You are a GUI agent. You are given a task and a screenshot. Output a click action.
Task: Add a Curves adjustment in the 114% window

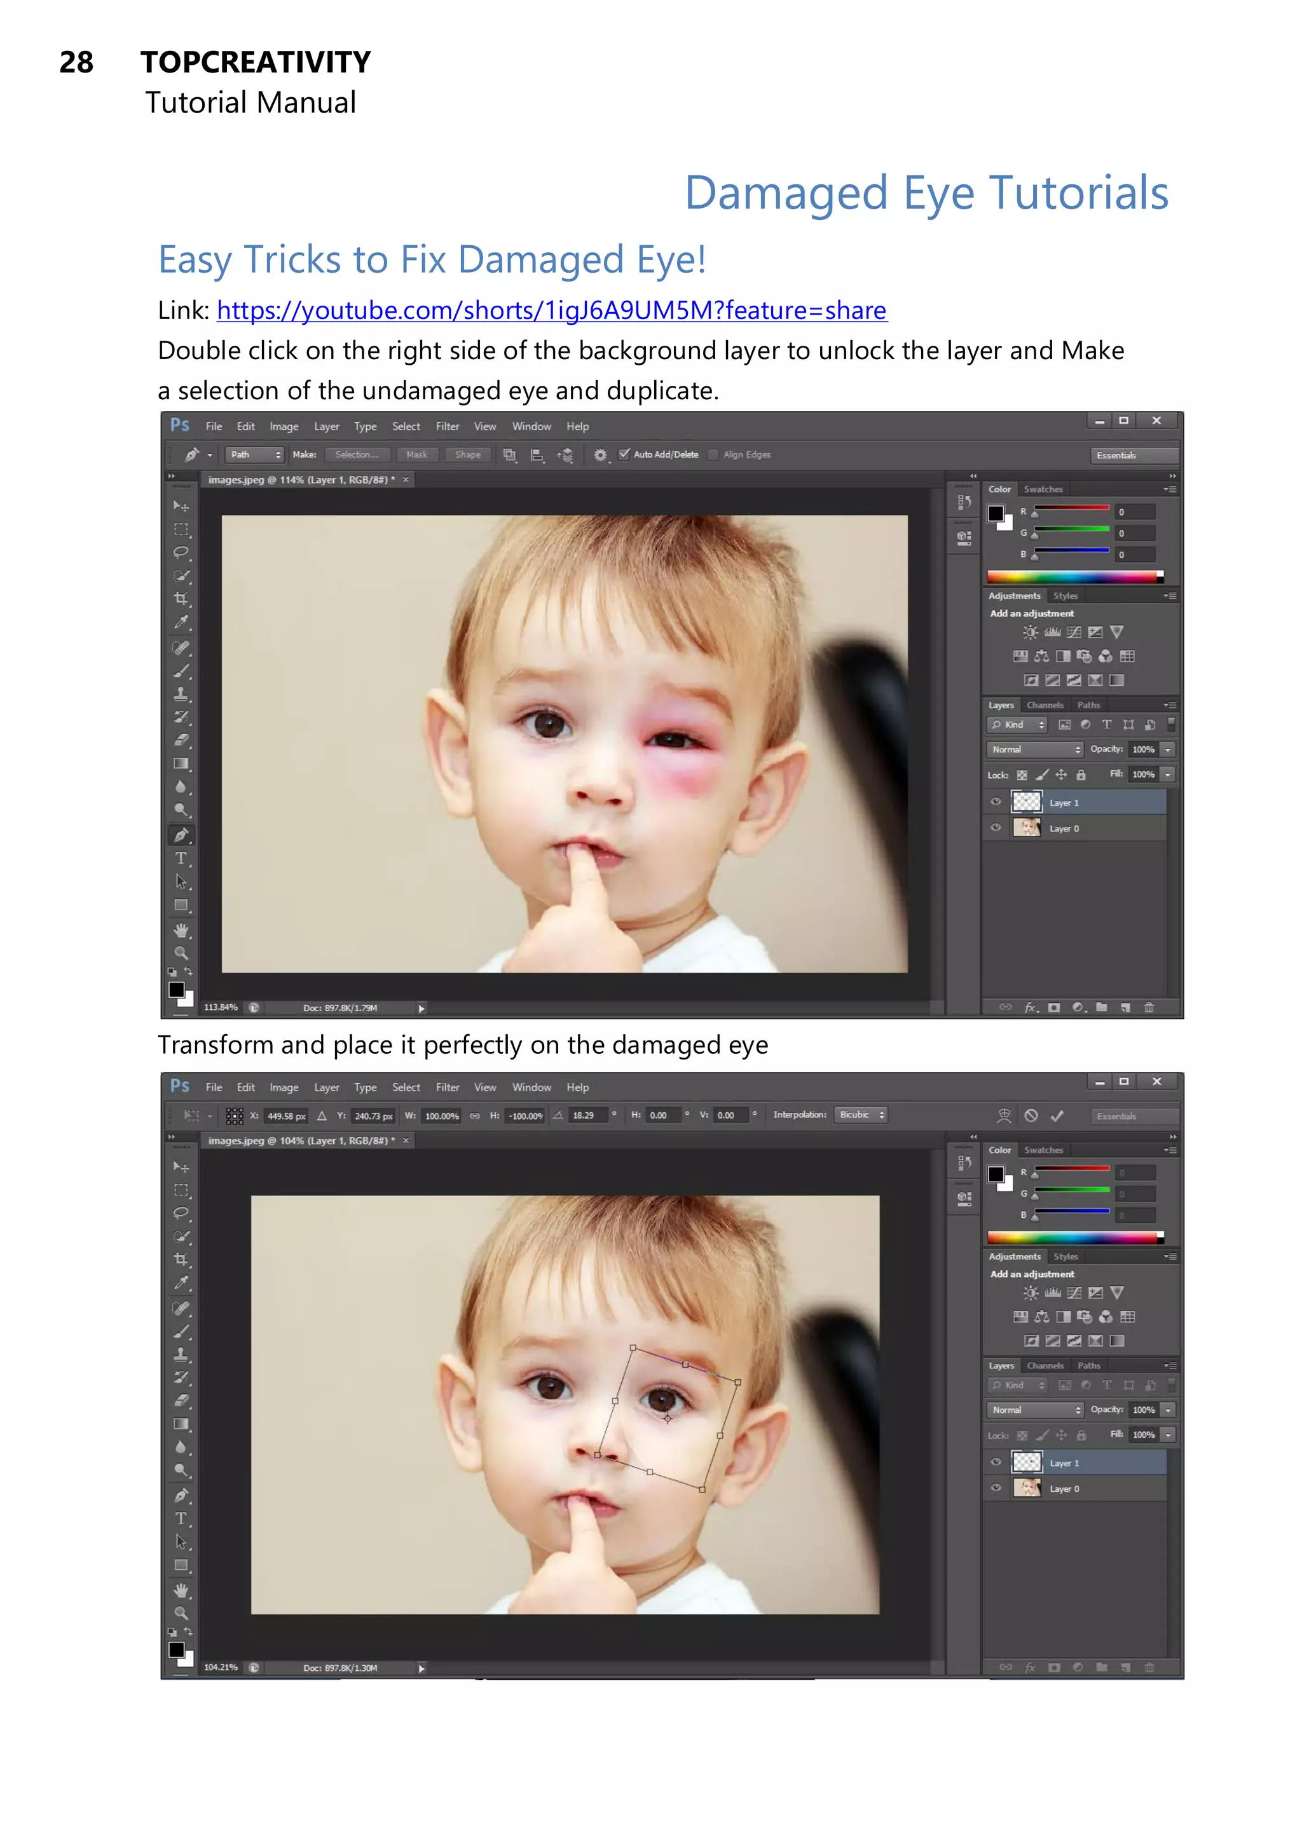coord(1074,632)
